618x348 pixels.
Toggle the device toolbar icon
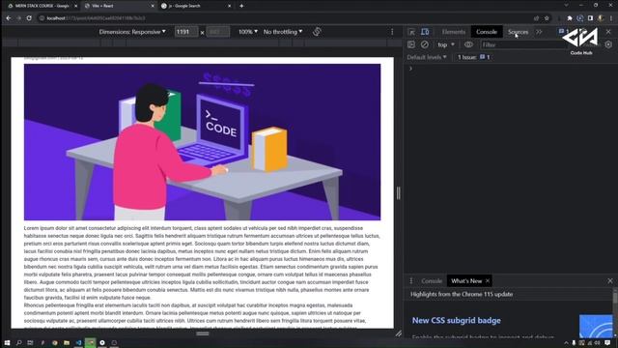click(425, 32)
